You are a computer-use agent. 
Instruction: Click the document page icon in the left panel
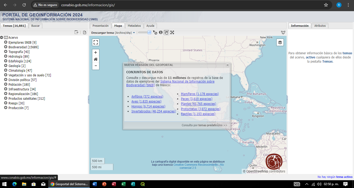tap(85, 32)
